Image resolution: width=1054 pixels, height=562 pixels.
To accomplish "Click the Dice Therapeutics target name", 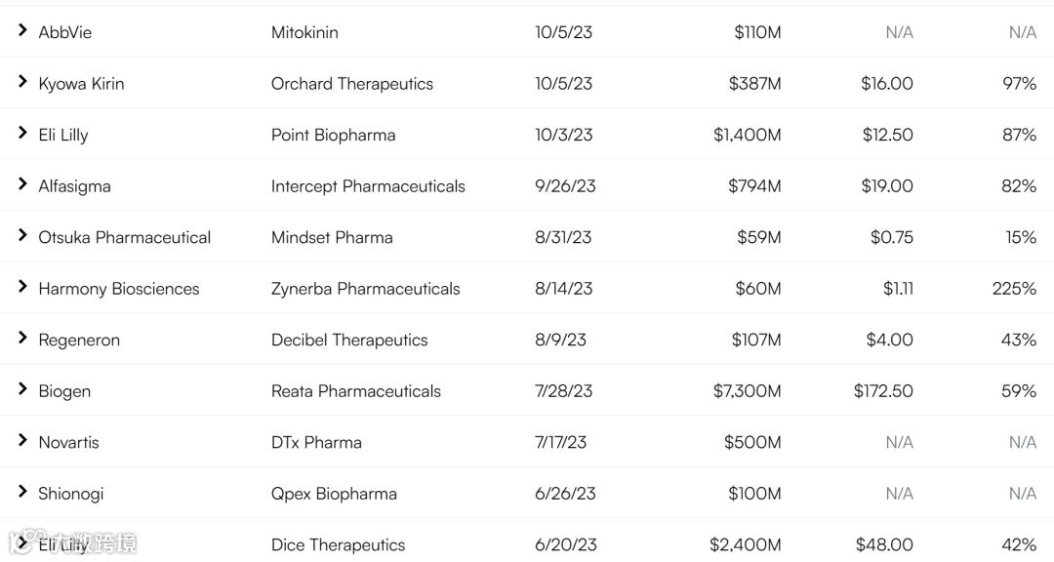I will [x=338, y=544].
